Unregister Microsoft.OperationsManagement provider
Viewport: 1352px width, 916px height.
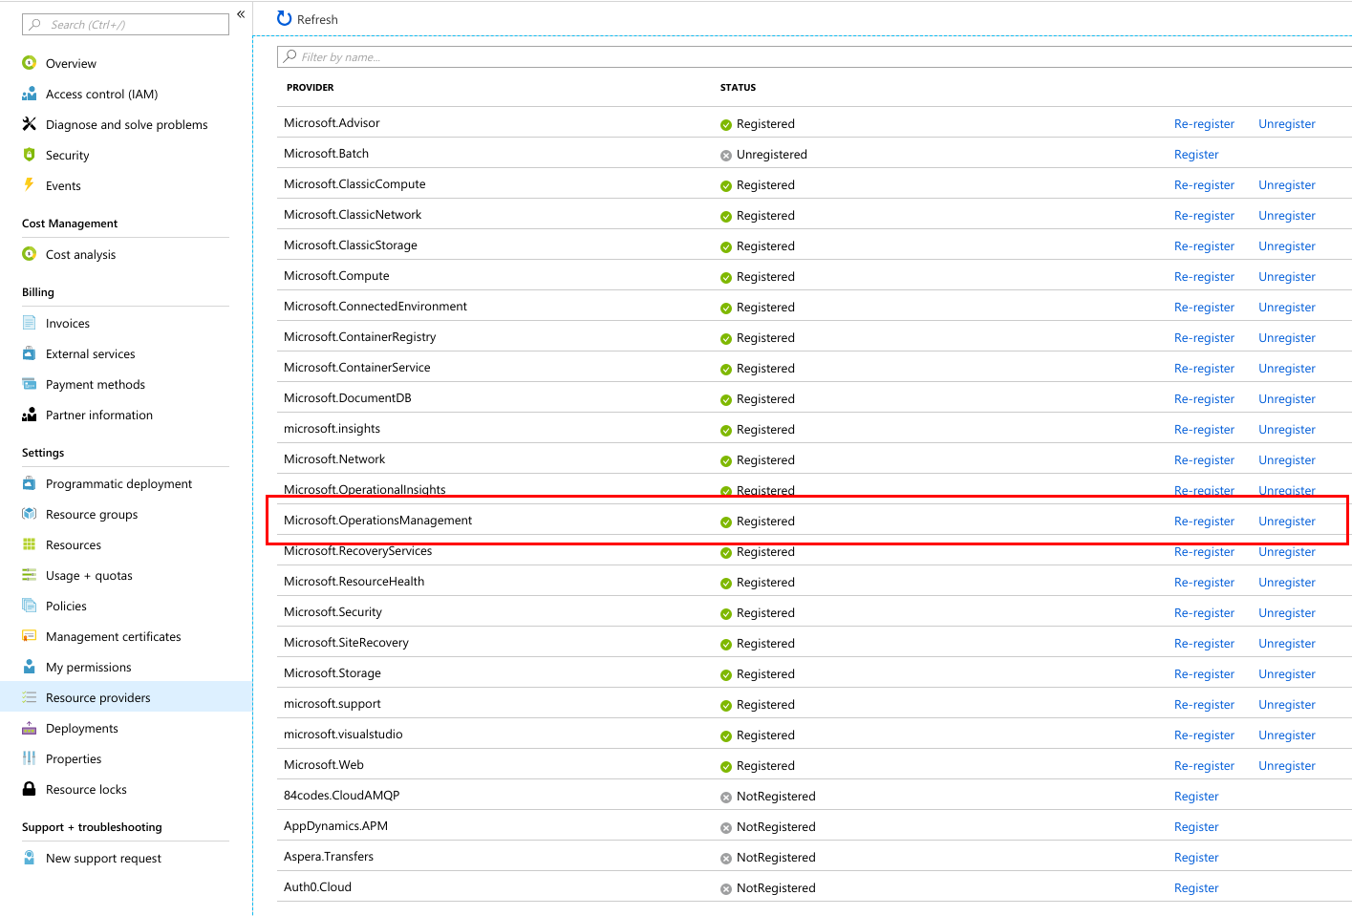click(x=1287, y=522)
